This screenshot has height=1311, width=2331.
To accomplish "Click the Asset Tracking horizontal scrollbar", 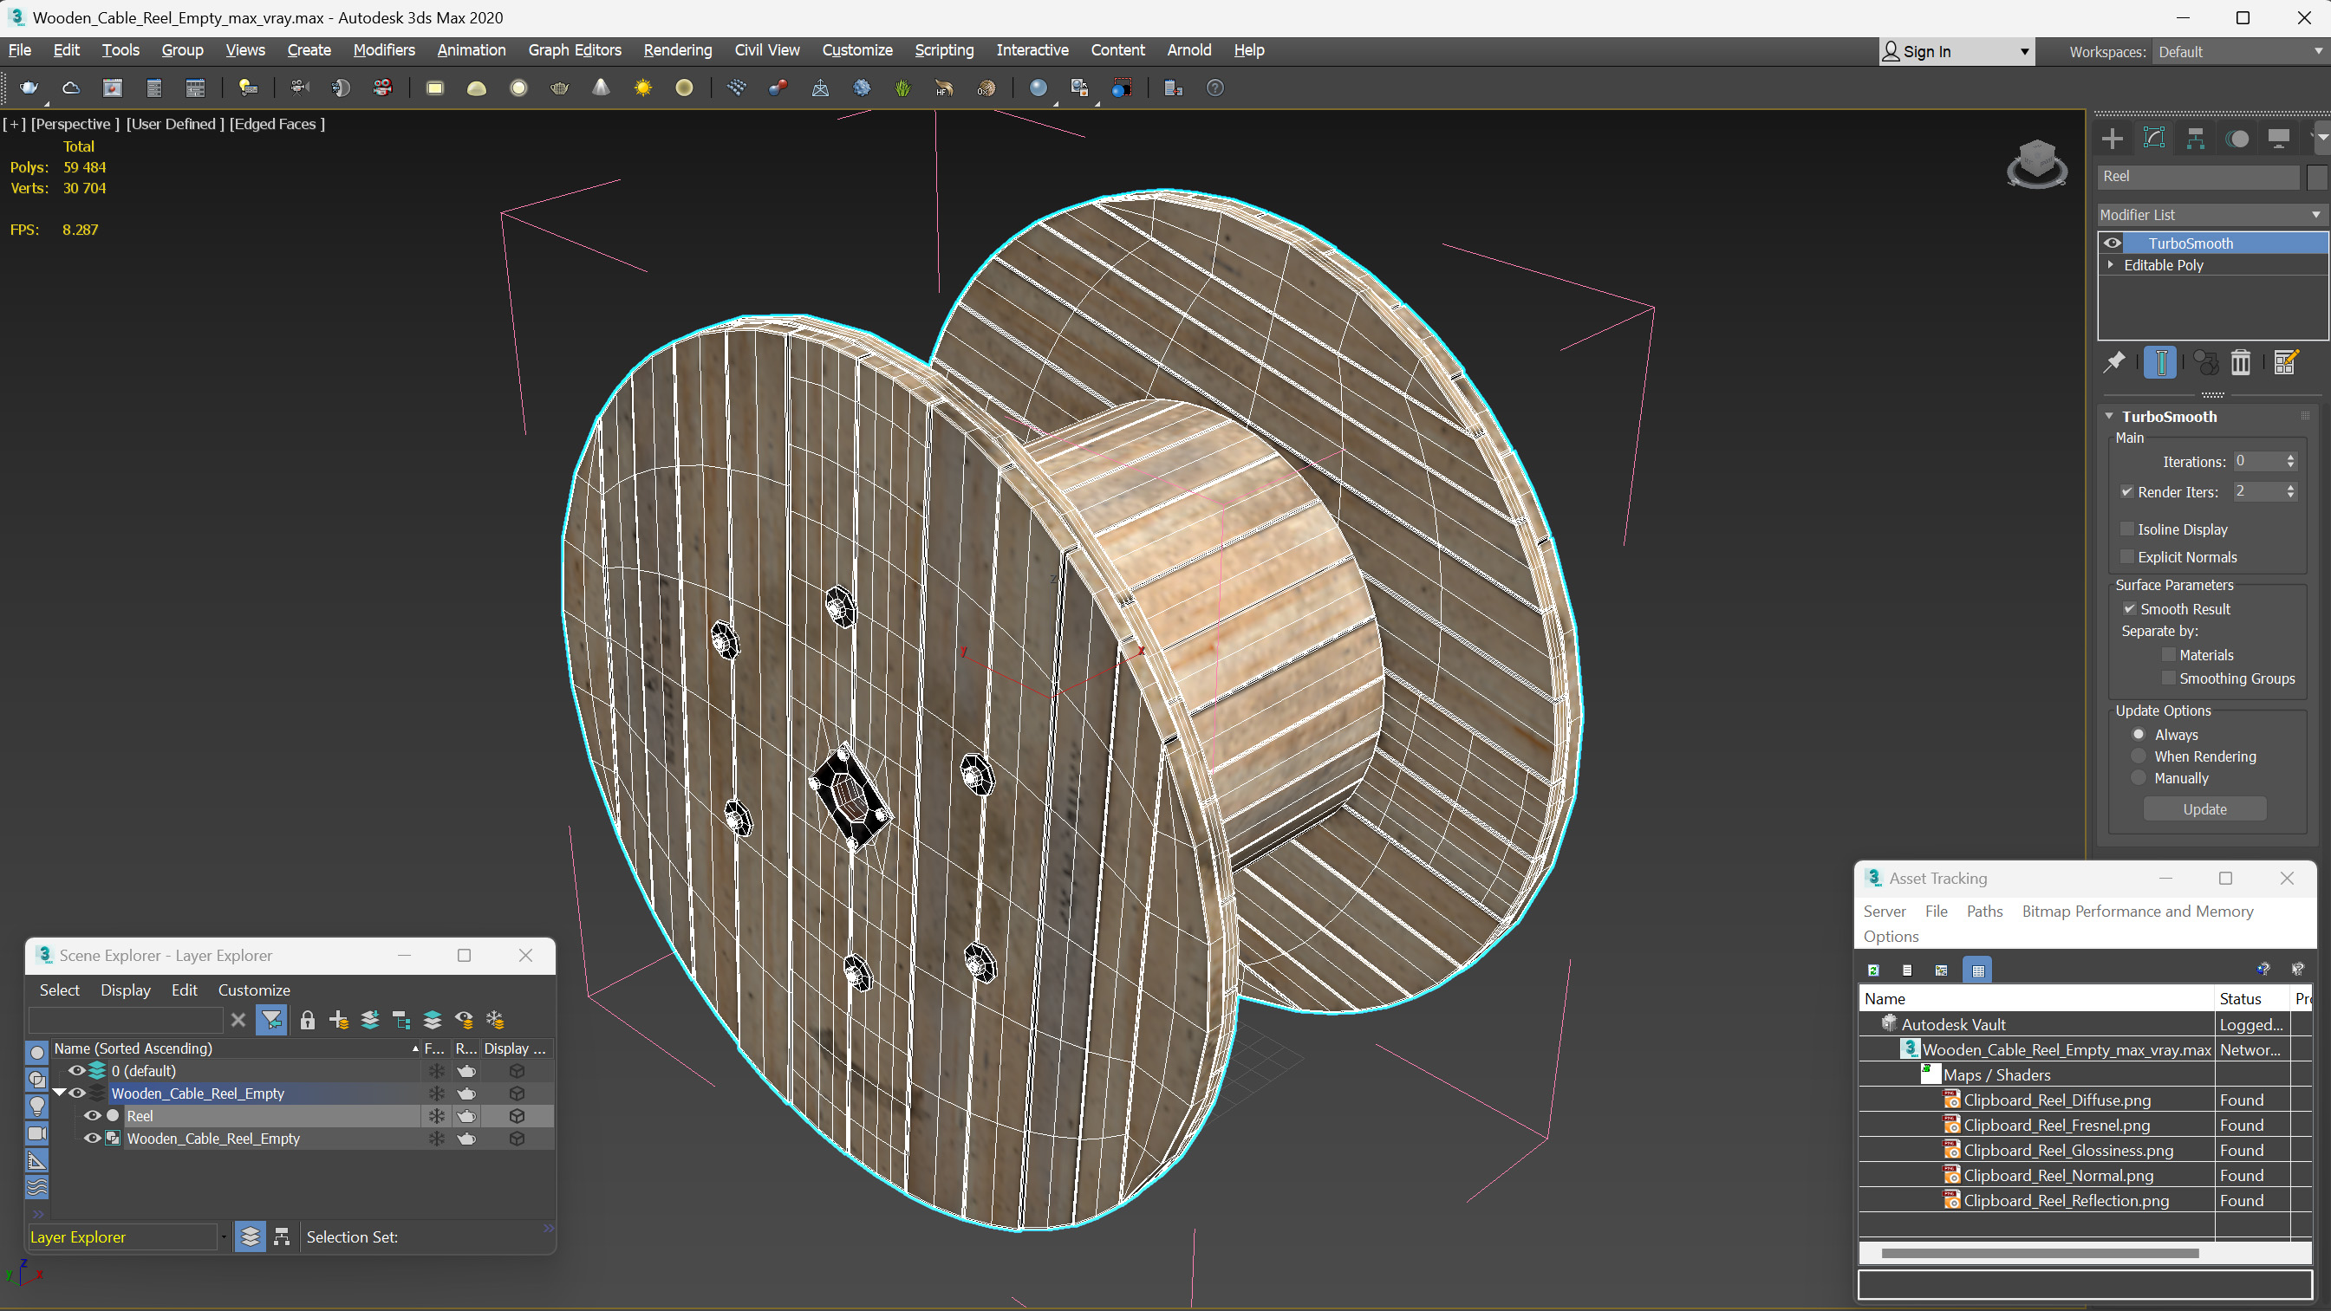I will pos(2040,1253).
